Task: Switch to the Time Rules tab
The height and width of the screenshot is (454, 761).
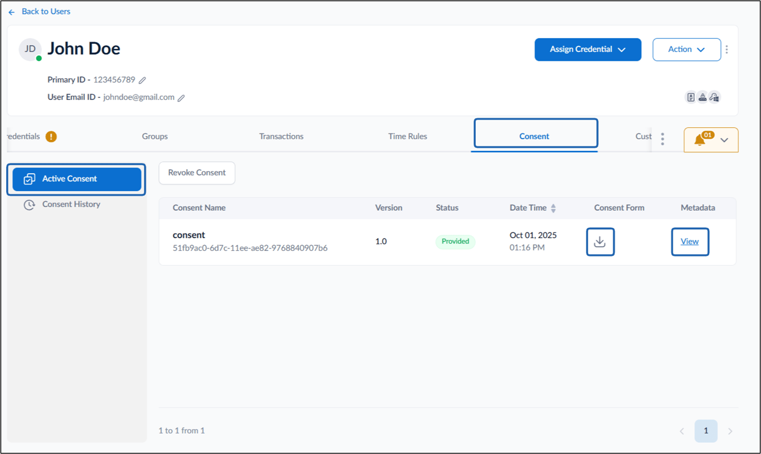Action: point(407,136)
